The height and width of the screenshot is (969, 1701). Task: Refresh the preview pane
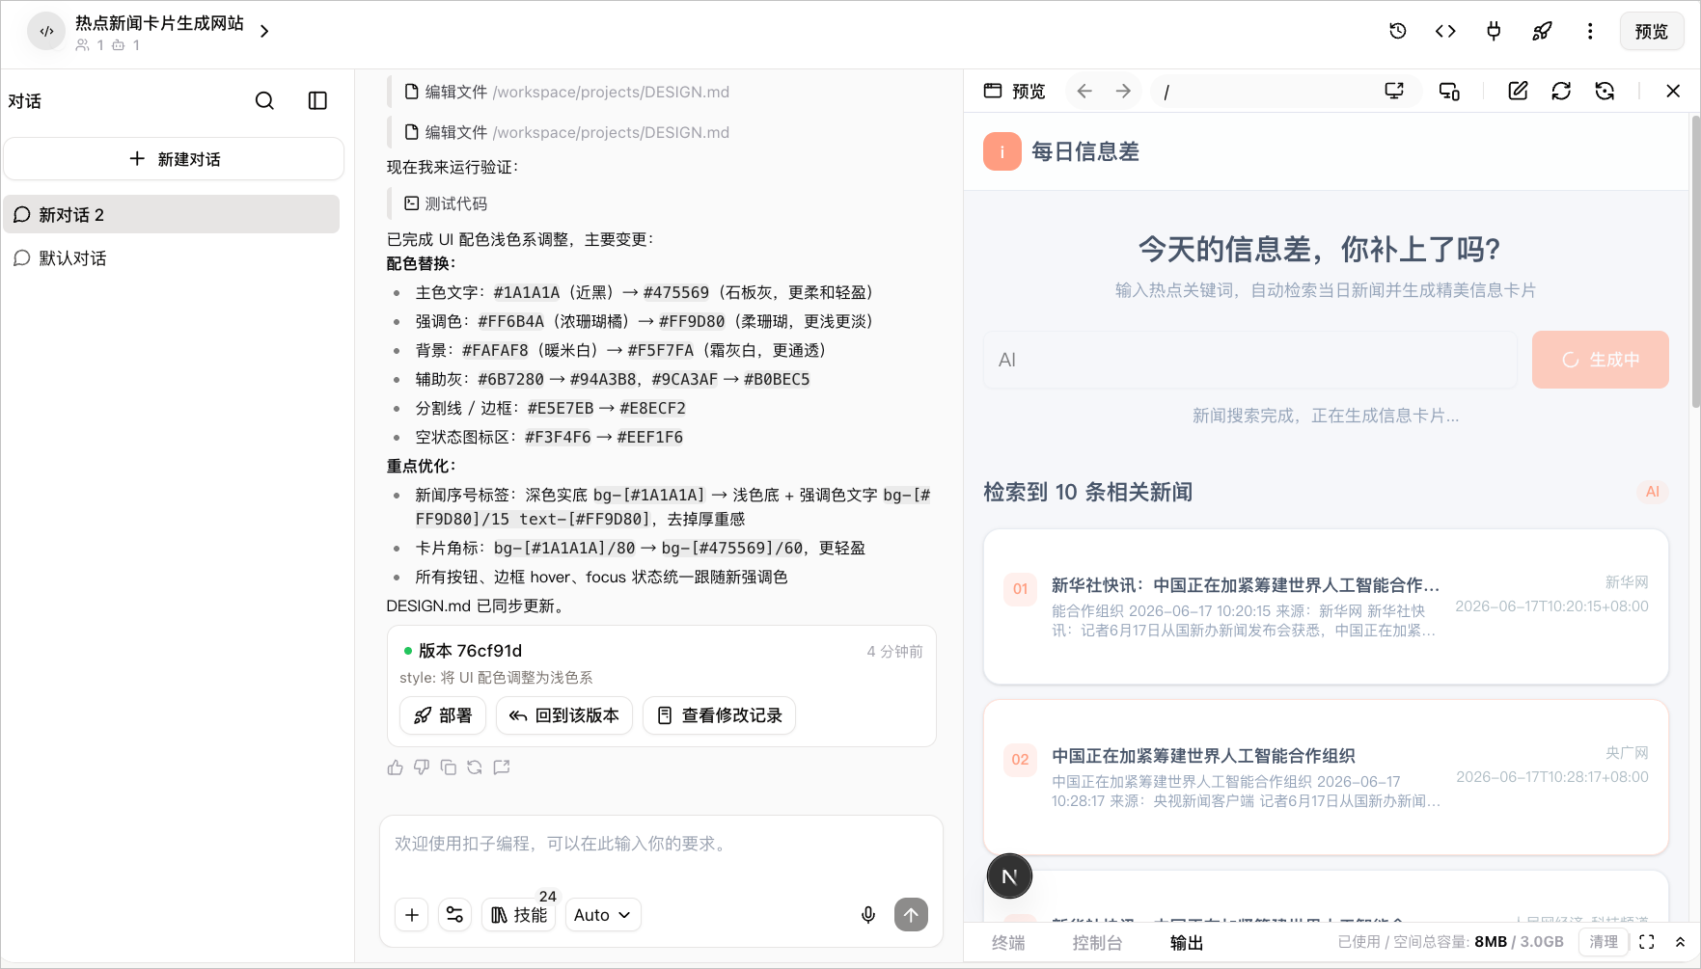click(1561, 91)
